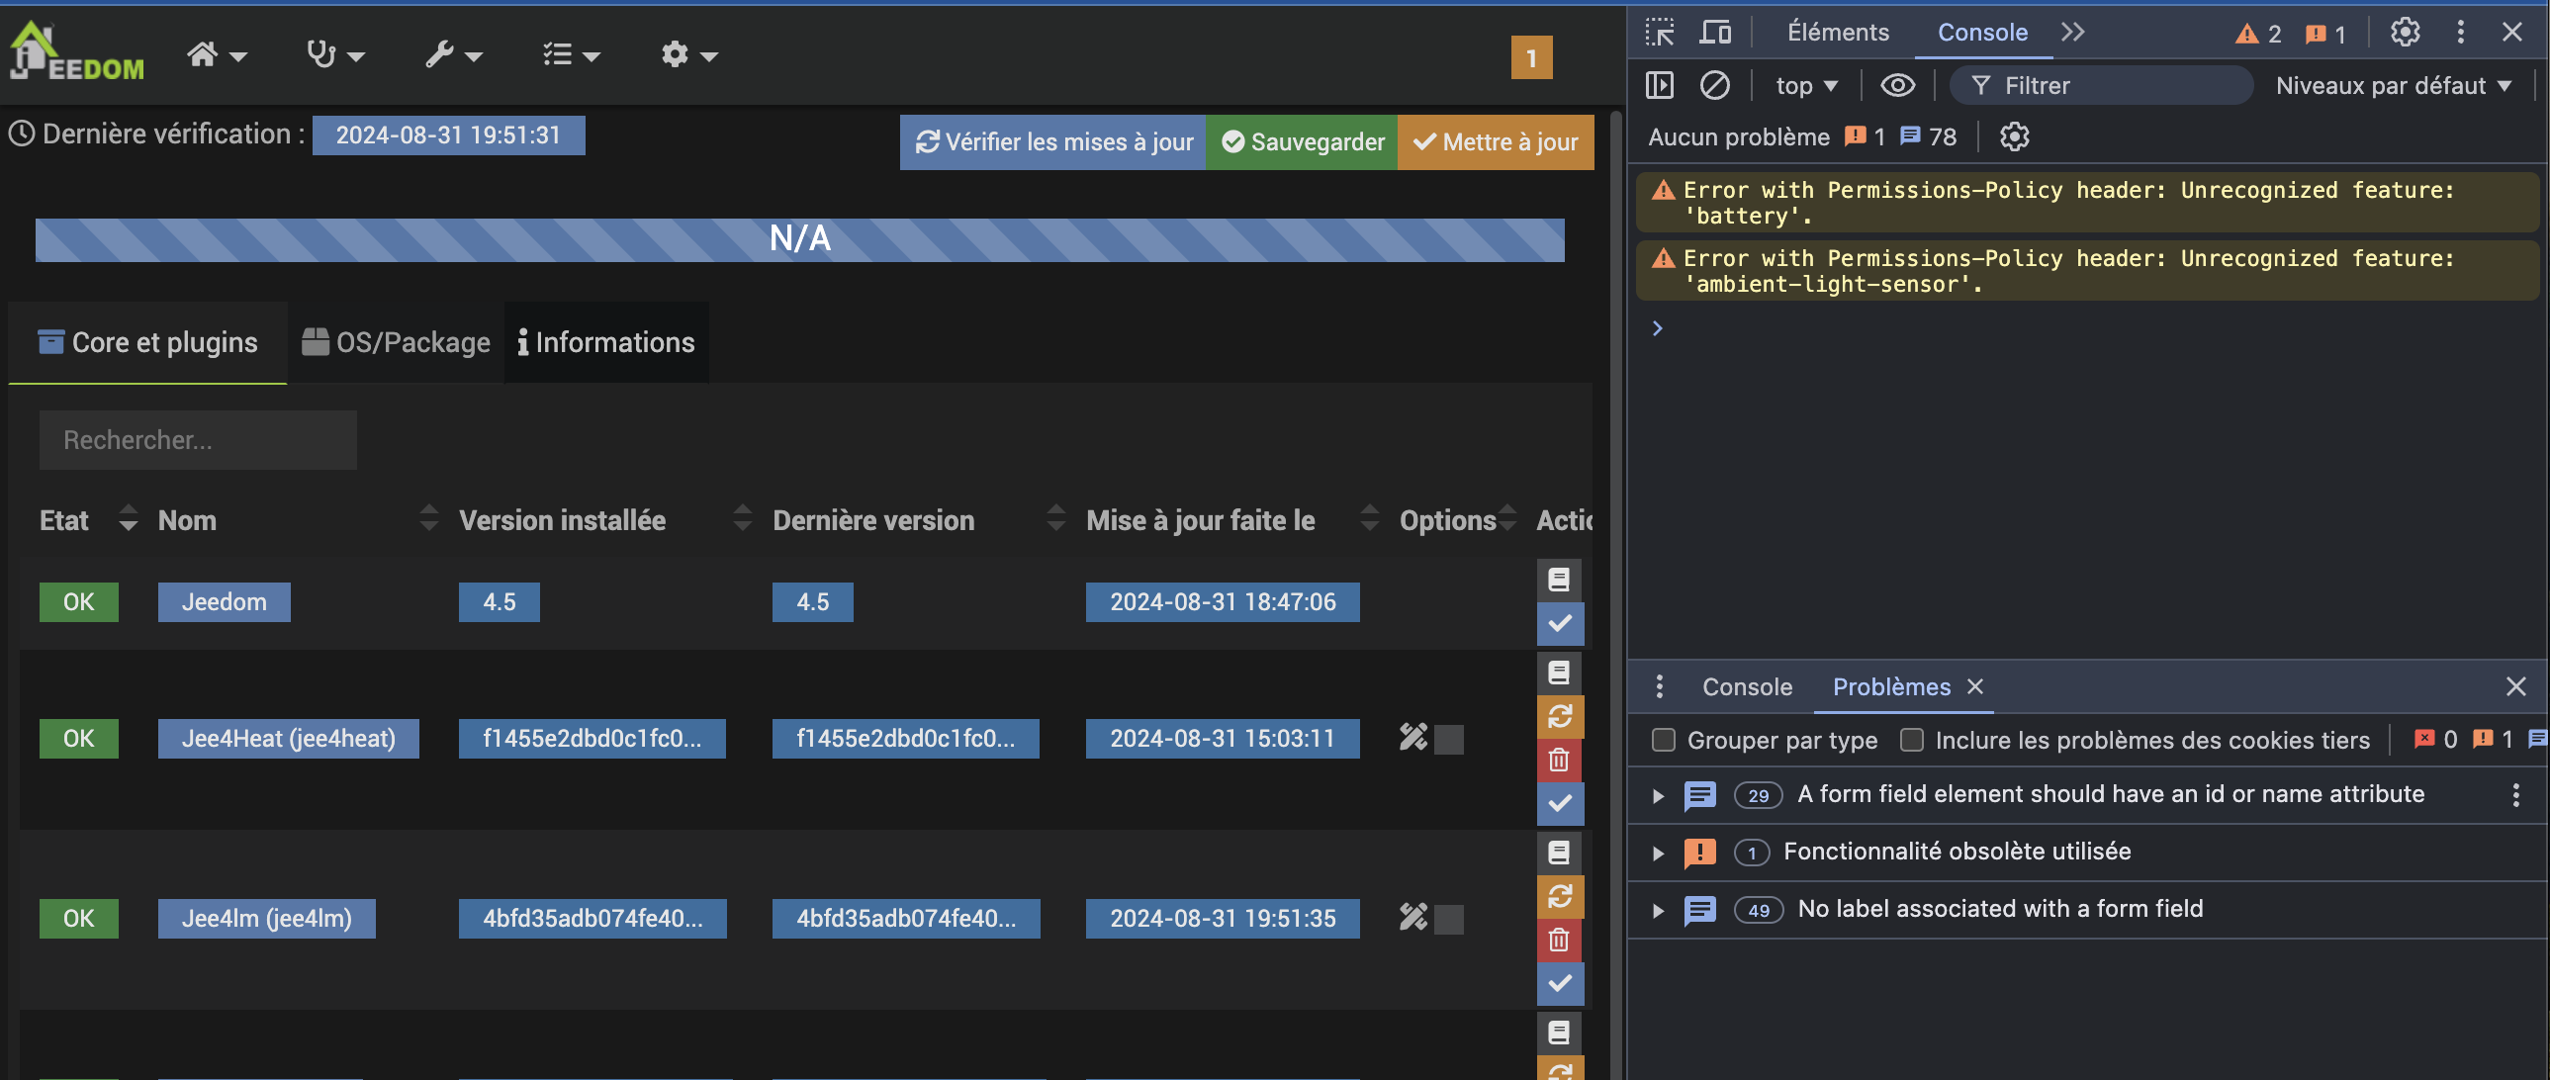This screenshot has height=1080, width=2550.
Task: Click the orange refresh icon for Jee4lm
Action: pos(1559,896)
